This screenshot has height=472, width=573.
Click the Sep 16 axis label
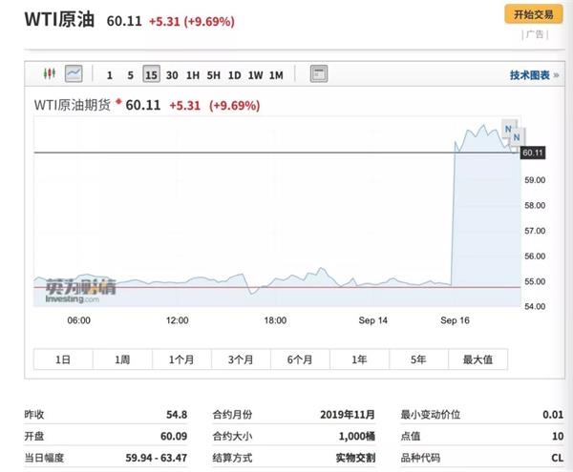coord(455,320)
